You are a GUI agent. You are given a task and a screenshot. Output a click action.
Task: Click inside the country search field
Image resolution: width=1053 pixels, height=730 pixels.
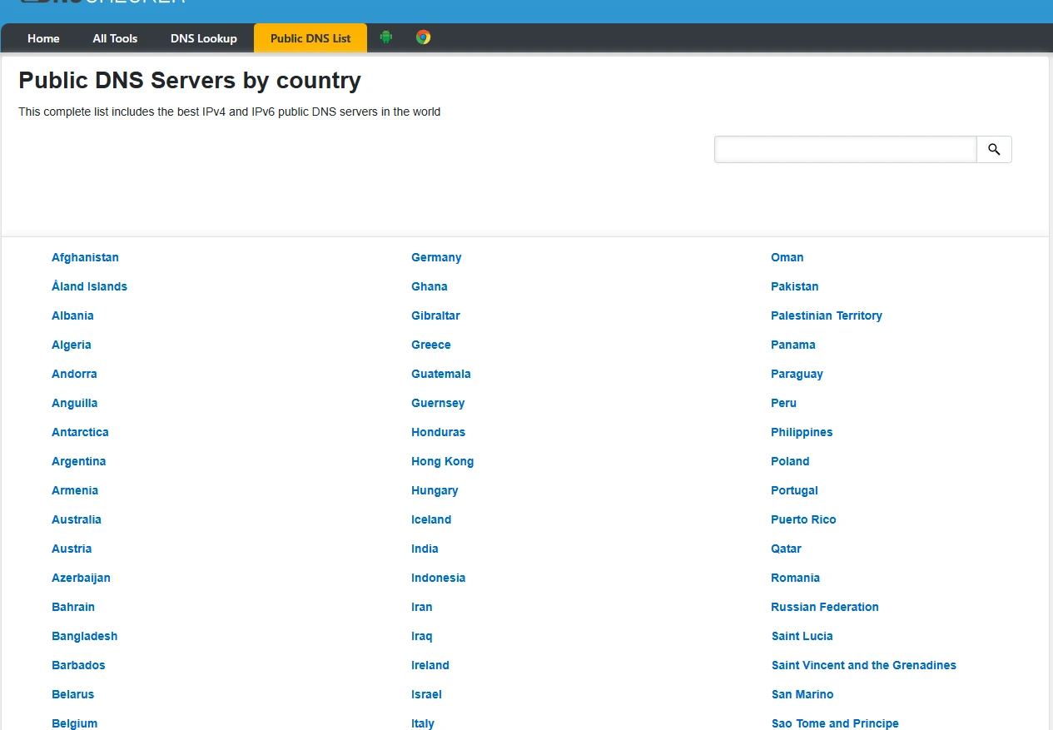coord(845,149)
